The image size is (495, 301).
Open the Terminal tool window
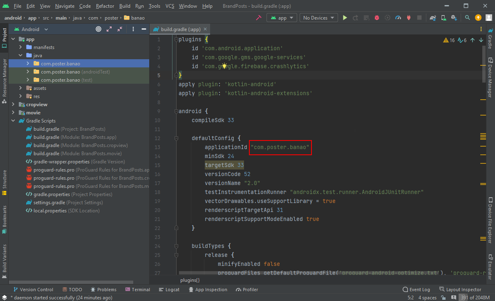pos(137,290)
